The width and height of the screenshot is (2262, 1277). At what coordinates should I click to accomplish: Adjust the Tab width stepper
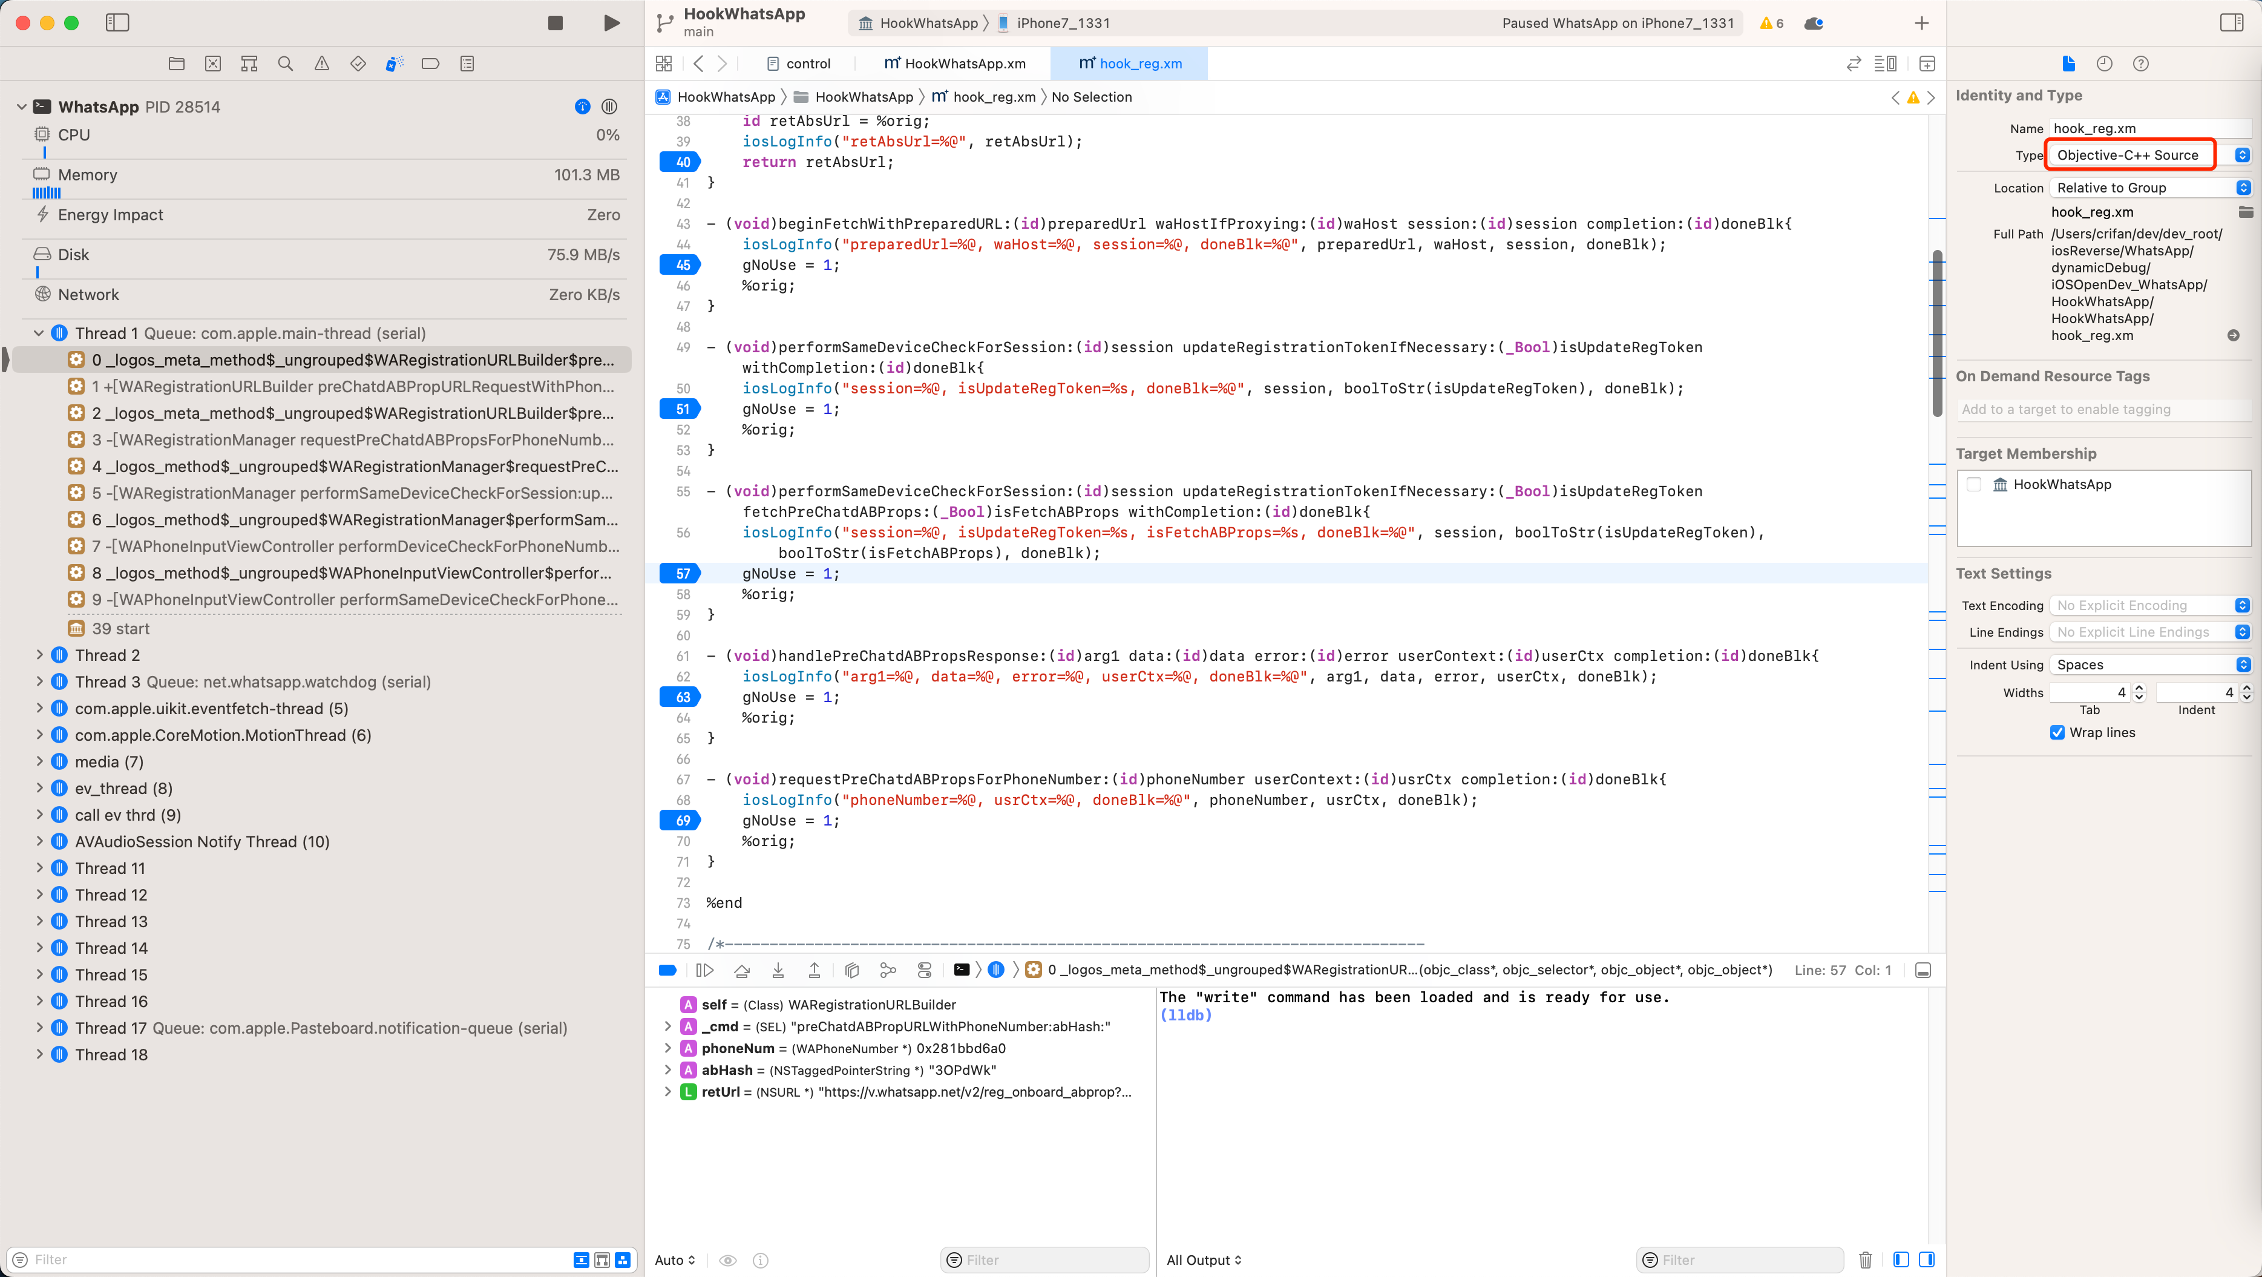click(x=2139, y=692)
